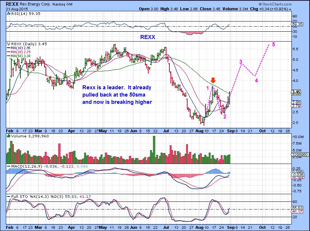Screen dimensions: 310x231
Task: Click the chart date 31-Aug-2015
Action: 17,9
